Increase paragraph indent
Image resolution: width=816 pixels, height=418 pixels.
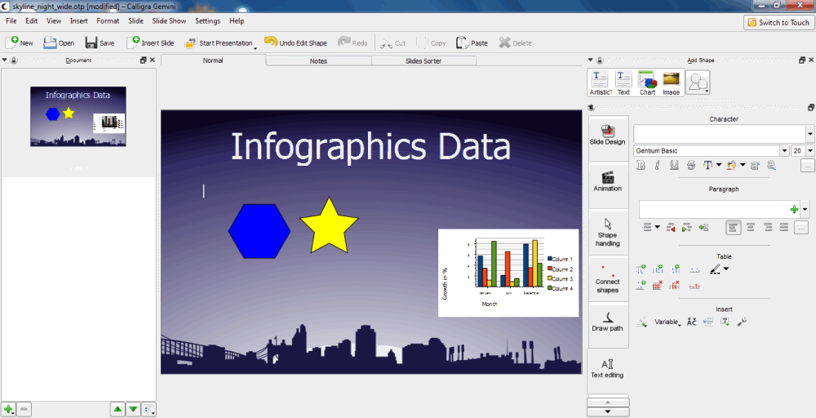coord(686,228)
